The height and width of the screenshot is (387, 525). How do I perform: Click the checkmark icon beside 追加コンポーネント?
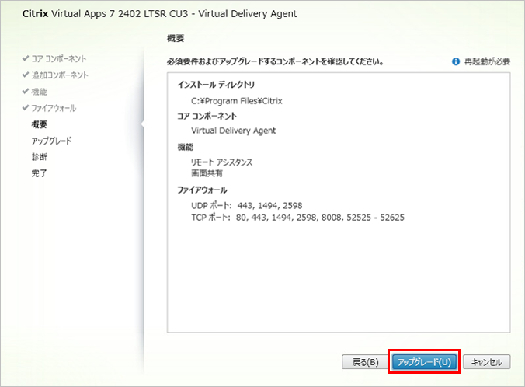(x=26, y=75)
